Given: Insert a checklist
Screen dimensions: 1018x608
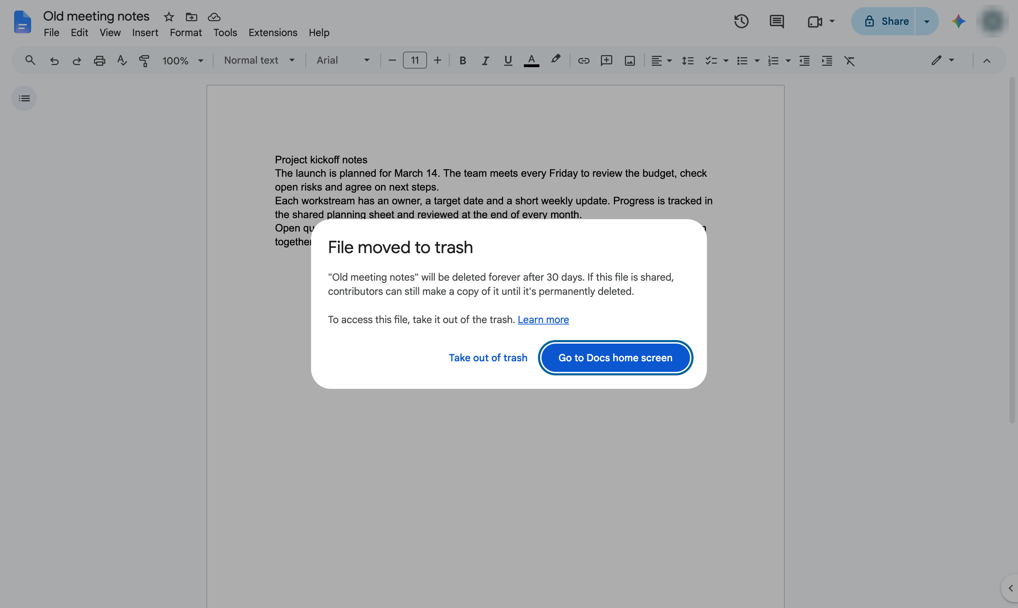Looking at the screenshot, I should click(x=711, y=61).
